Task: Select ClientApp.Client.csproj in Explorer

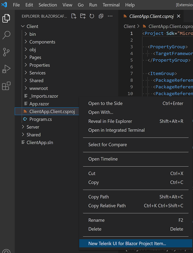Action: (x=47, y=111)
